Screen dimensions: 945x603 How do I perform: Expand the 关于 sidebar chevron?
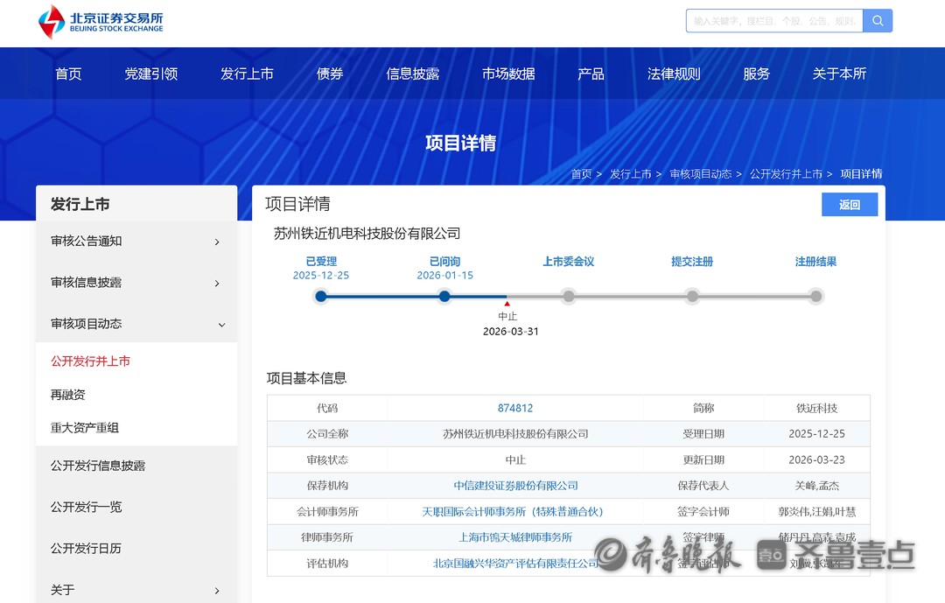coord(217,592)
